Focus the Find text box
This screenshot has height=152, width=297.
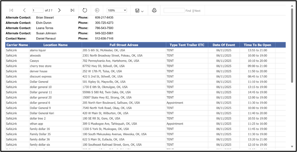[x=174, y=10]
